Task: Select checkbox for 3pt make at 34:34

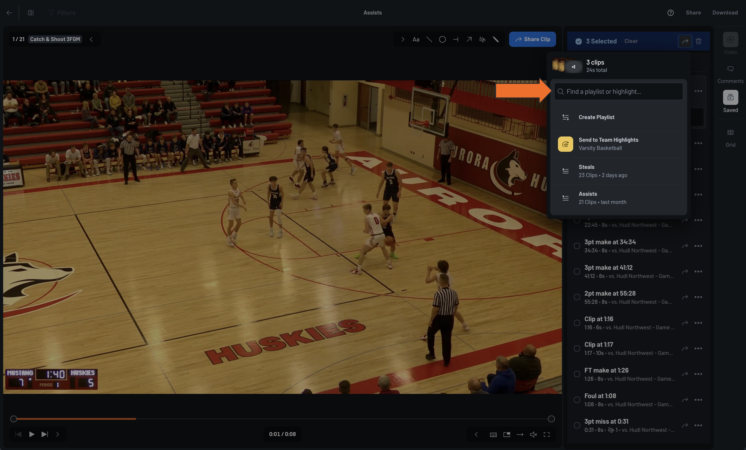Action: (x=577, y=246)
